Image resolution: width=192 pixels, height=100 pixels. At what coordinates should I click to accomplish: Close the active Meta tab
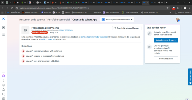tap(147, 2)
